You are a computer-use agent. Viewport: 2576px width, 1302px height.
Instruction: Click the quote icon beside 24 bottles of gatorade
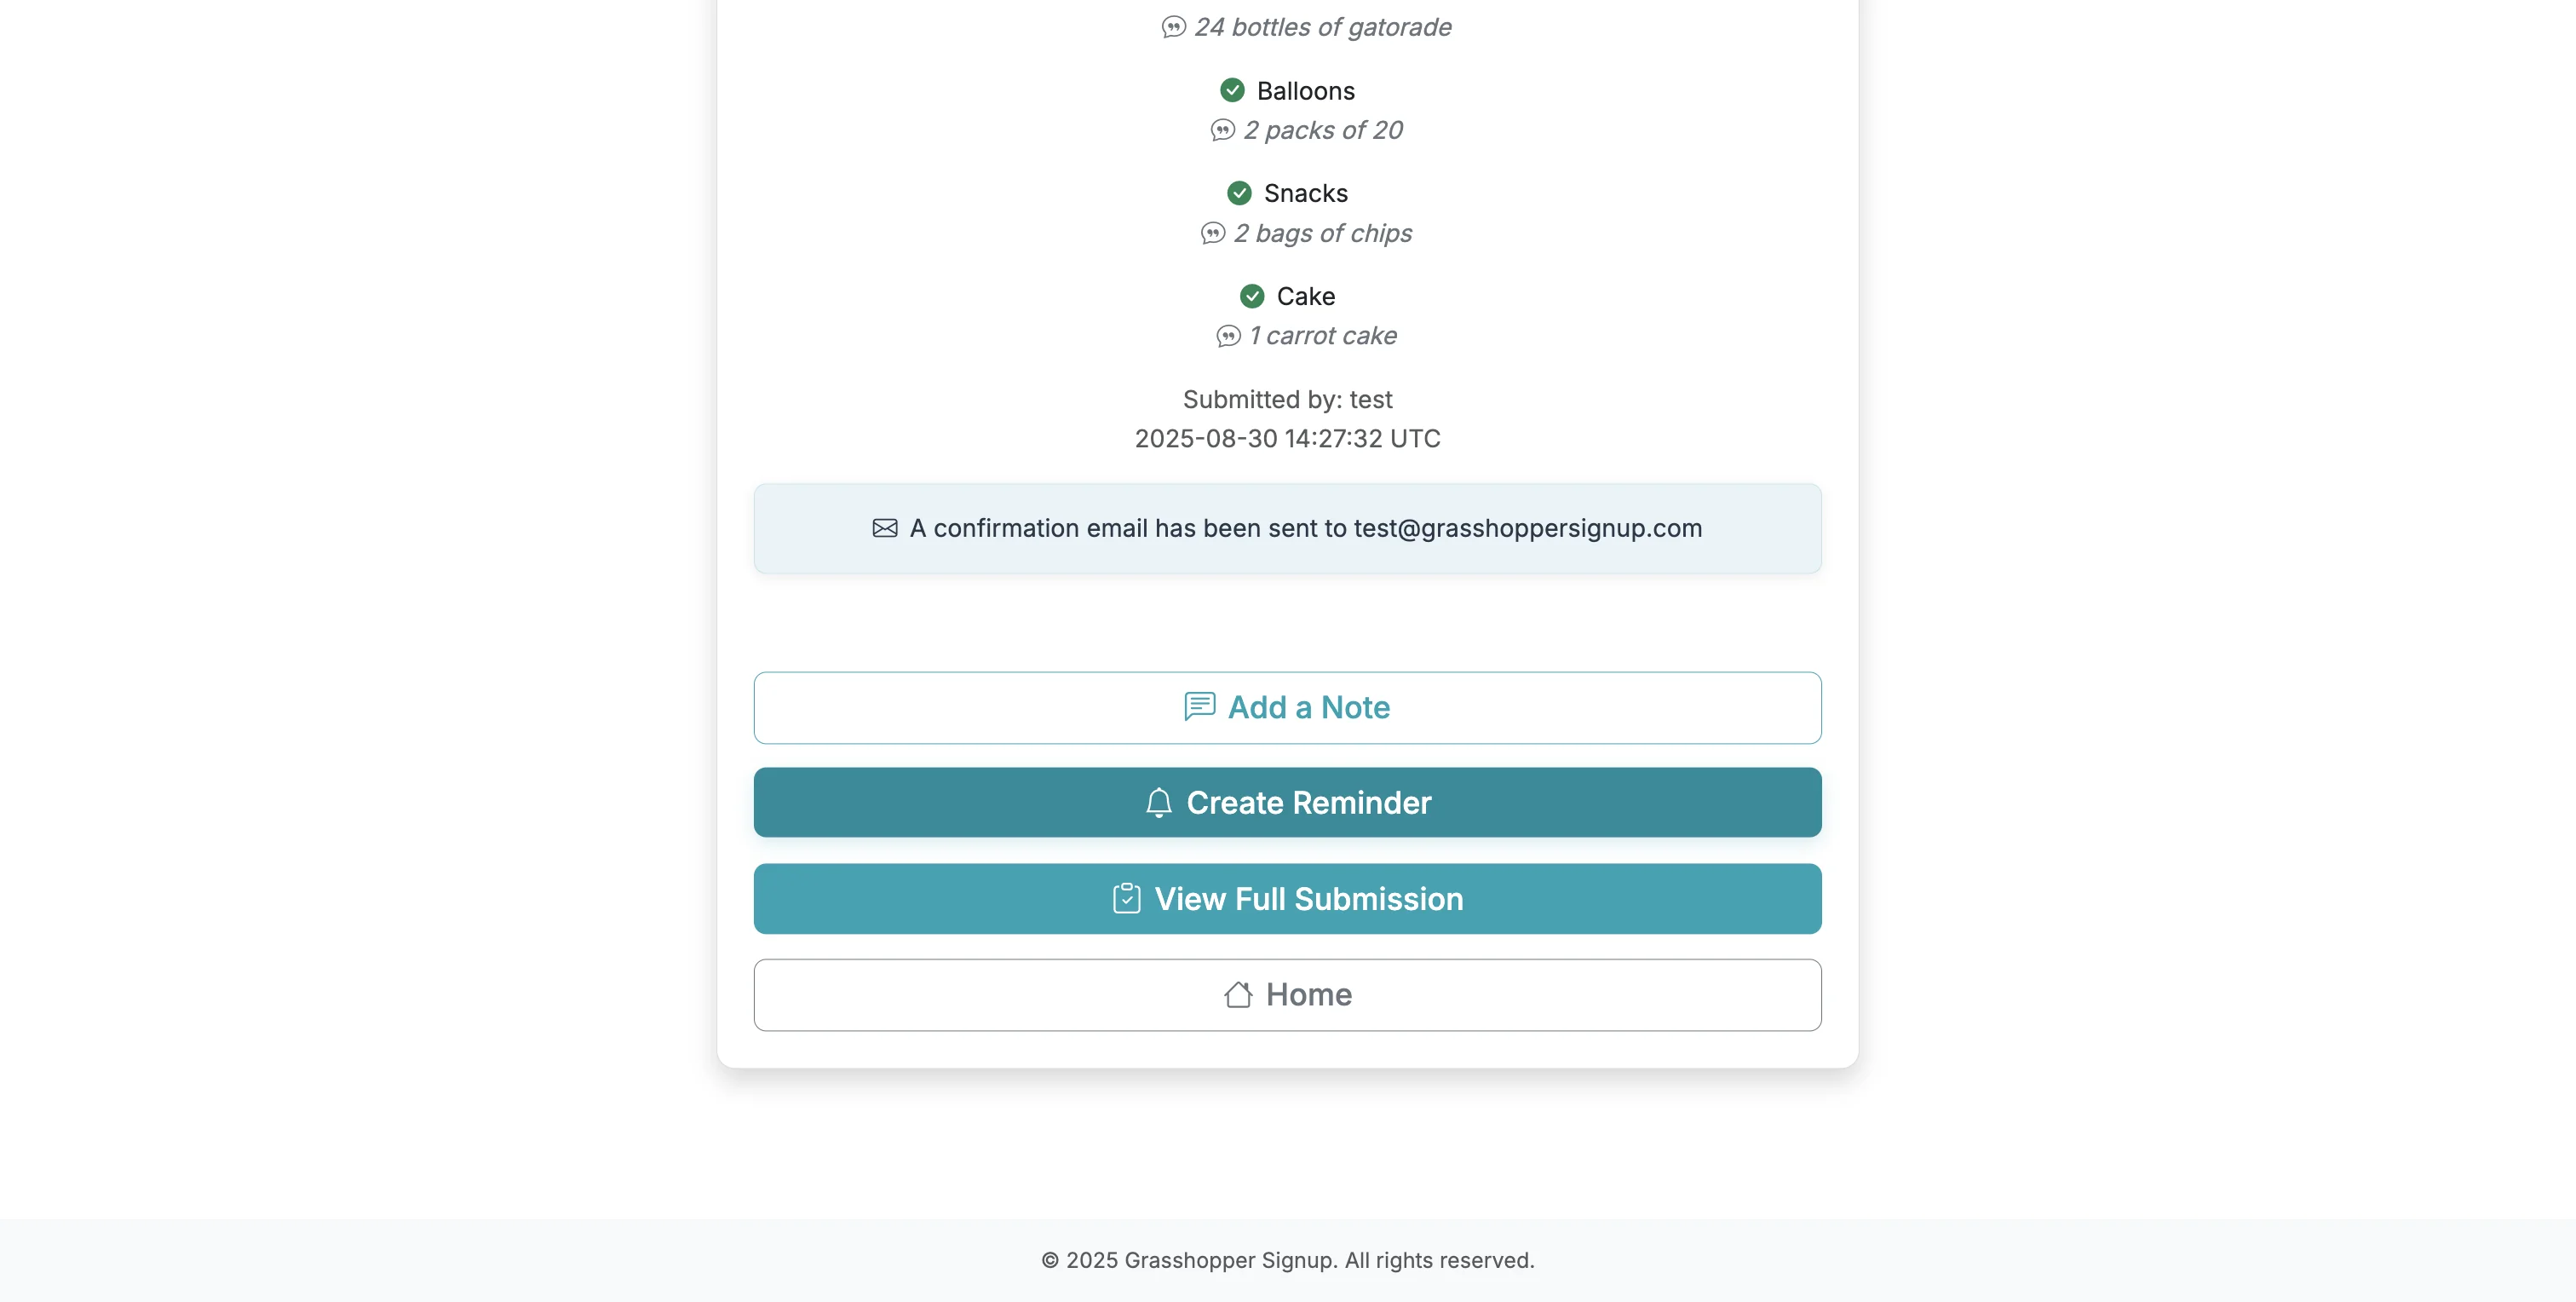pos(1172,27)
